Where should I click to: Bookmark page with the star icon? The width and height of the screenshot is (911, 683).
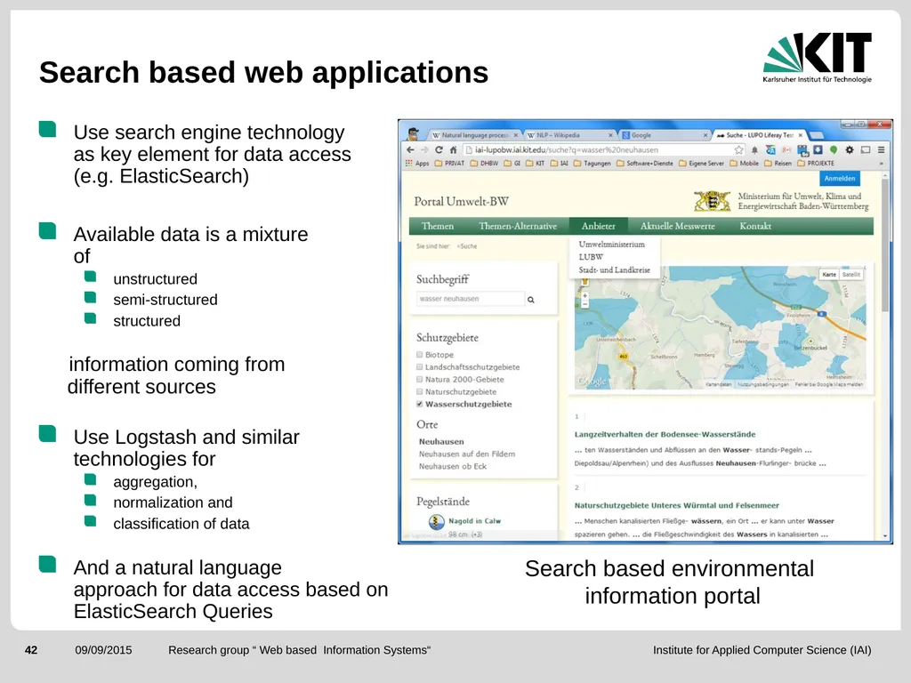click(x=738, y=149)
